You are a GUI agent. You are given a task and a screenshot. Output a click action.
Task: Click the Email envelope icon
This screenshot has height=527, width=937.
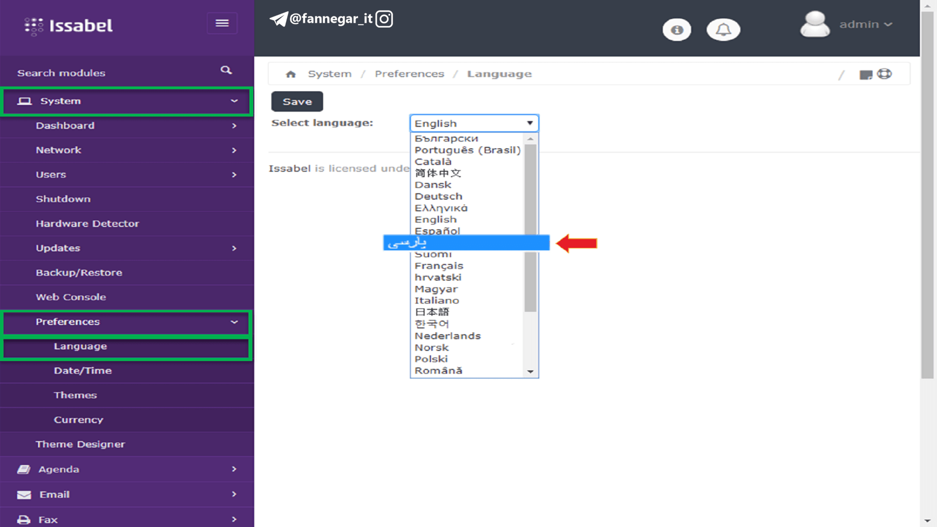coord(24,495)
